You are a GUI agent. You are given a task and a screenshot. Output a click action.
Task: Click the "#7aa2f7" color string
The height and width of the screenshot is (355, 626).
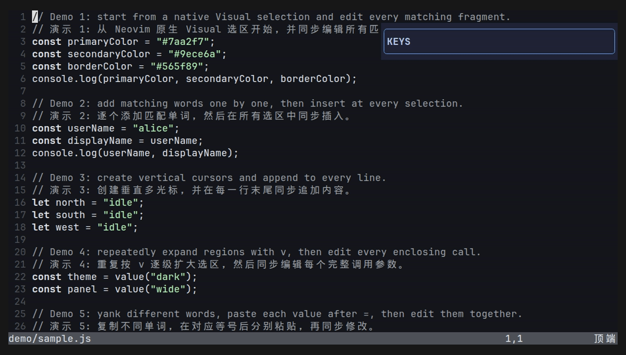point(185,42)
